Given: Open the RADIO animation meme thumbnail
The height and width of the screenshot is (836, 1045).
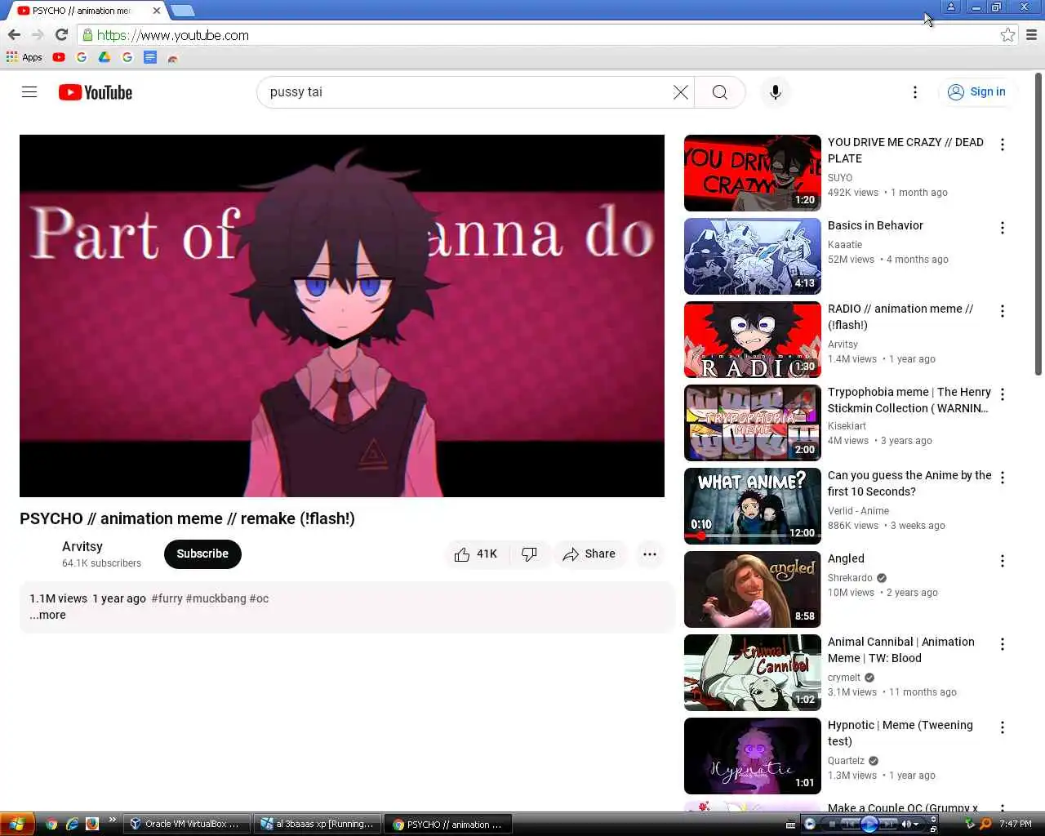Looking at the screenshot, I should click(x=753, y=340).
